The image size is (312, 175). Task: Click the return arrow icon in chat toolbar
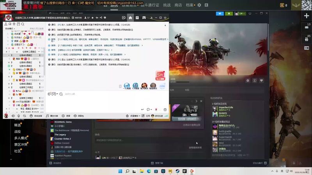(x=142, y=110)
